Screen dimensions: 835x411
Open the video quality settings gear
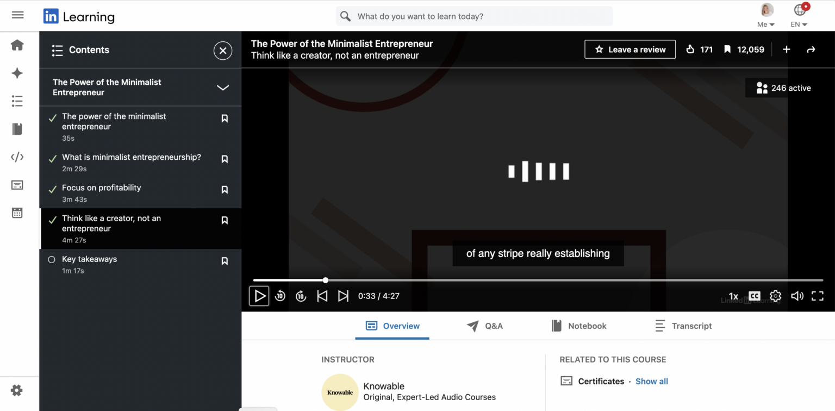(x=775, y=296)
